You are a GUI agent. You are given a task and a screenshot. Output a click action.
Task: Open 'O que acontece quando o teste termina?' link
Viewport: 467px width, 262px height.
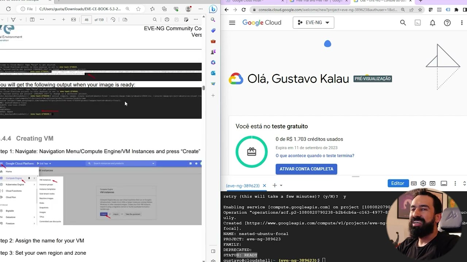315,156
